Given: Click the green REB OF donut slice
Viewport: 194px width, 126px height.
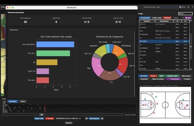Looking at the screenshot, I should 122,56.
